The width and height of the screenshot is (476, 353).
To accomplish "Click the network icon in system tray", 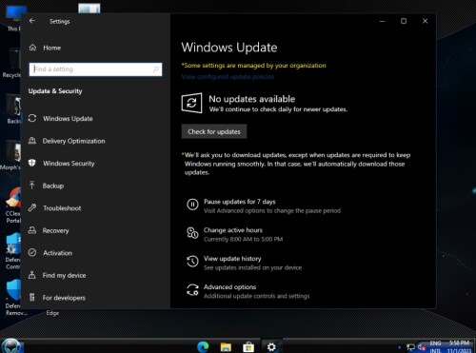I will click(x=410, y=347).
